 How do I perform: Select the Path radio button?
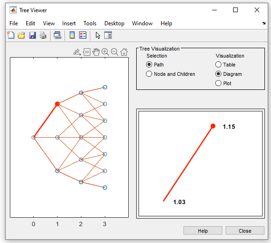click(x=149, y=65)
